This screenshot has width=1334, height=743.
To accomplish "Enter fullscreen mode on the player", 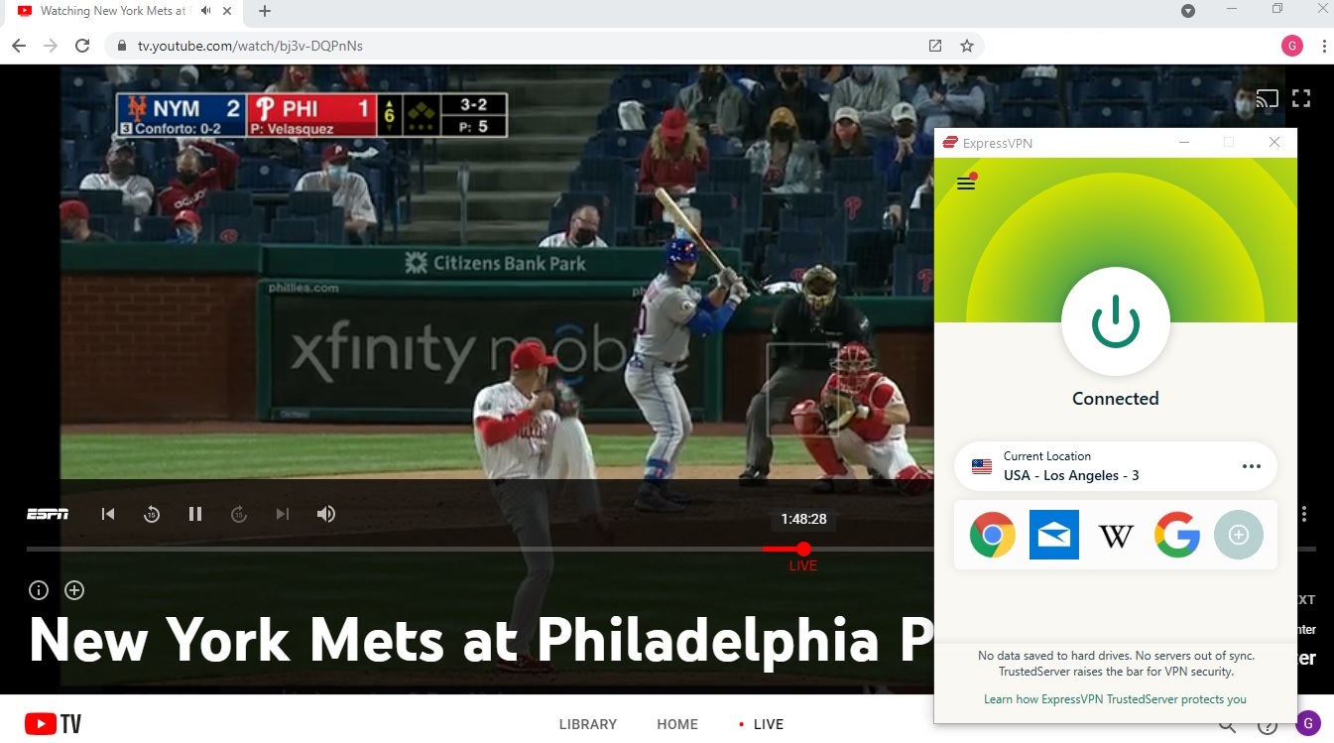I will pos(1300,98).
